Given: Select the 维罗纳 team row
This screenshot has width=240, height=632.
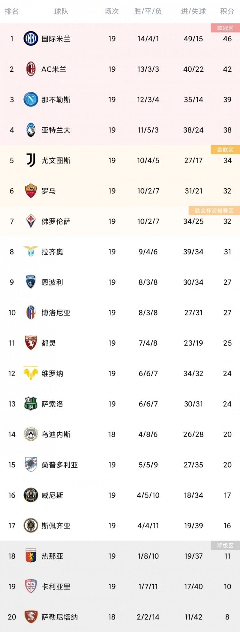Looking at the screenshot, I should pos(120,373).
